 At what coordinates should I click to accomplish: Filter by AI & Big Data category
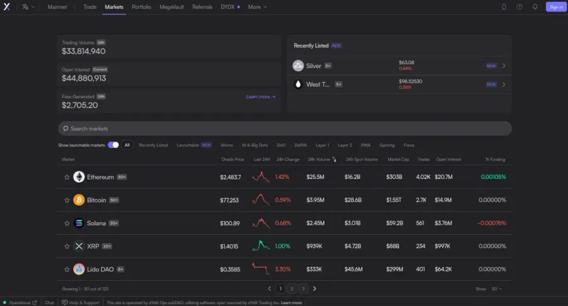click(255, 145)
